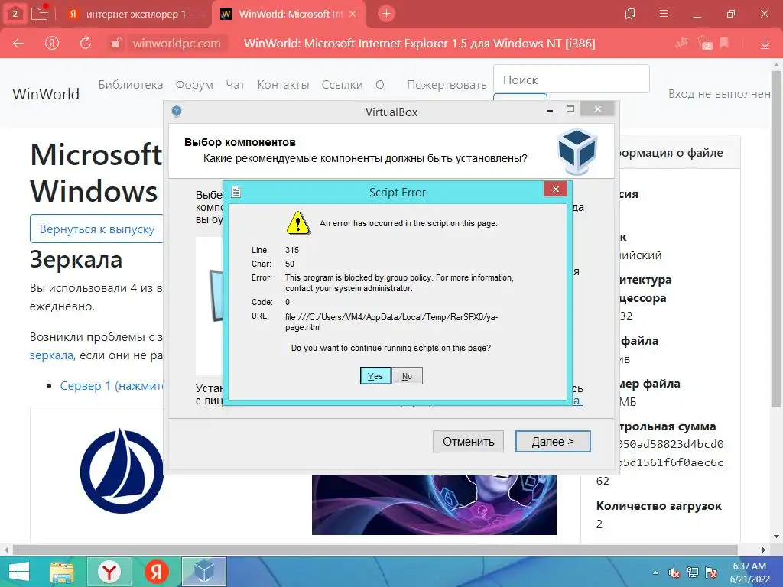Click the page translate icon in address bar
This screenshot has height=587, width=783.
click(681, 44)
